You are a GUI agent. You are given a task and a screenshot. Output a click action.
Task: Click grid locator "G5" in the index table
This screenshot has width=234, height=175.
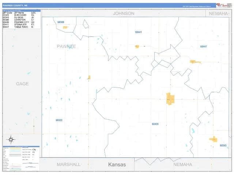[33, 22]
